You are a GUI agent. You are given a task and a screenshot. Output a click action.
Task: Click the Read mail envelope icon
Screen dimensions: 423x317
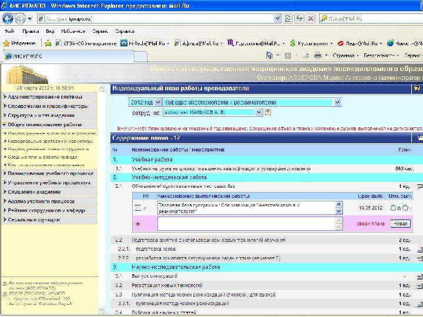click(305, 56)
